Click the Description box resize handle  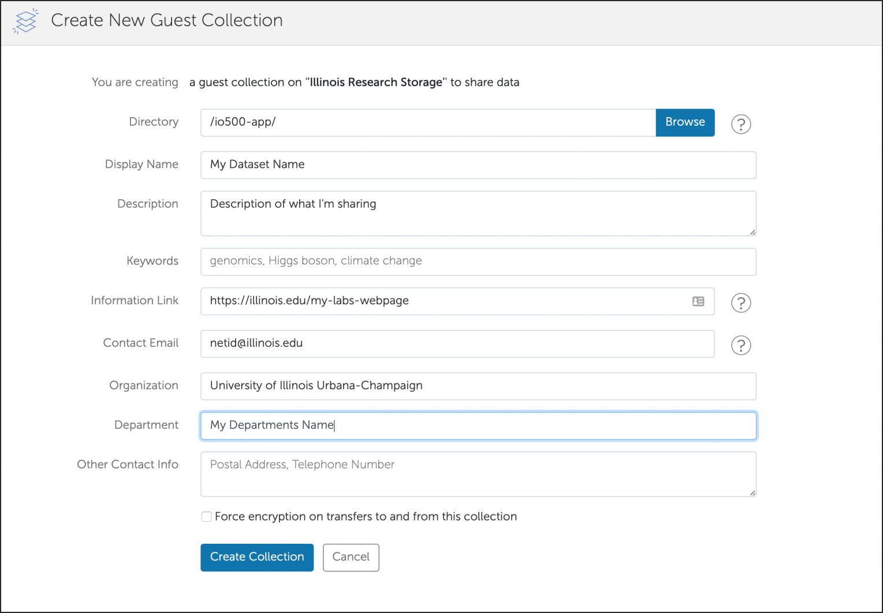coord(752,232)
